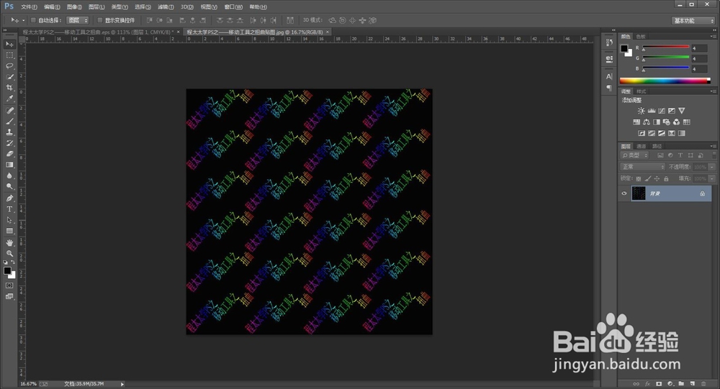Viewport: 720px width, 389px height.
Task: Switch to 通道 channels tab
Action: (642, 147)
